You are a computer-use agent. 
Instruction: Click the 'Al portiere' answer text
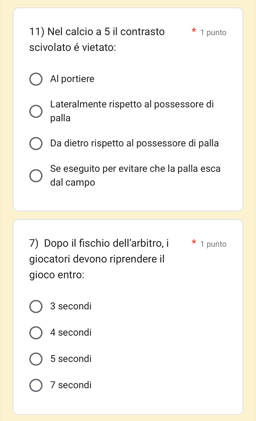tap(72, 79)
